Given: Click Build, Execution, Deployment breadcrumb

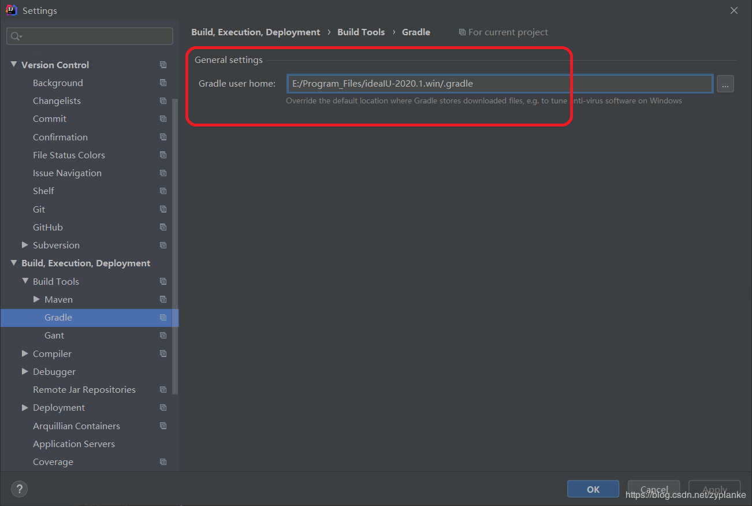Looking at the screenshot, I should tap(256, 32).
